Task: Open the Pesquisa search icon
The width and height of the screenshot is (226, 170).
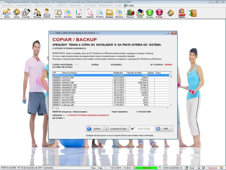Action: point(100,13)
